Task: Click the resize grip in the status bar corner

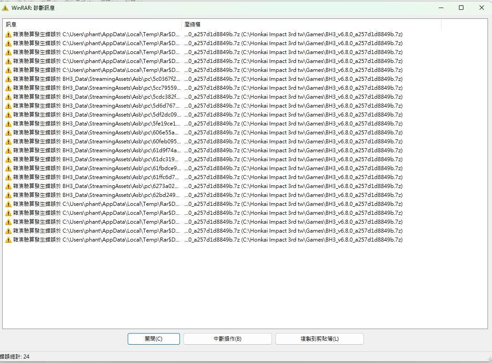Action: coord(489,359)
